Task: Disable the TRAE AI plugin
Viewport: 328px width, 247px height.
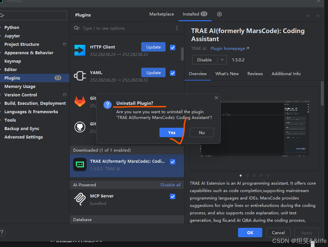Action: [205, 60]
